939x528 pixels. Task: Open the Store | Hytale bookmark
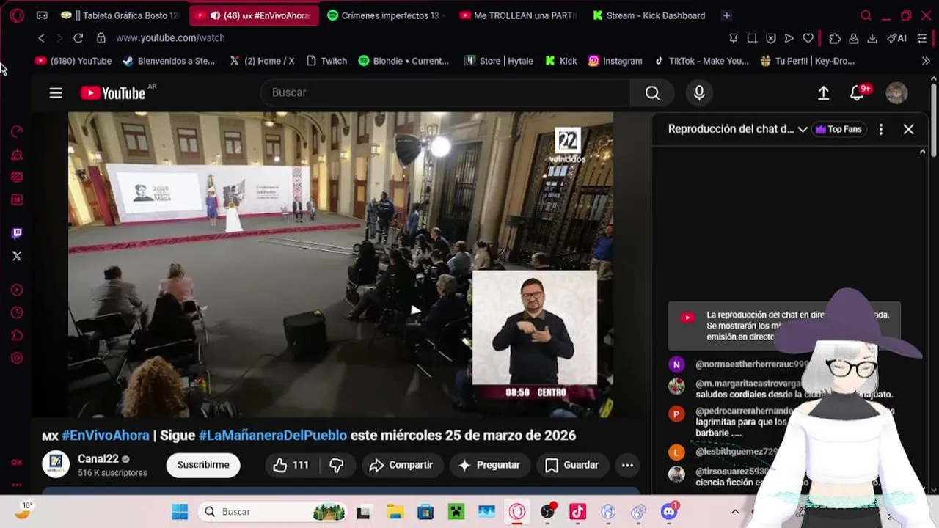tap(499, 61)
